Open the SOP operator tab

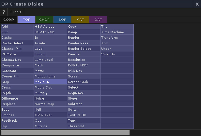point(62,20)
